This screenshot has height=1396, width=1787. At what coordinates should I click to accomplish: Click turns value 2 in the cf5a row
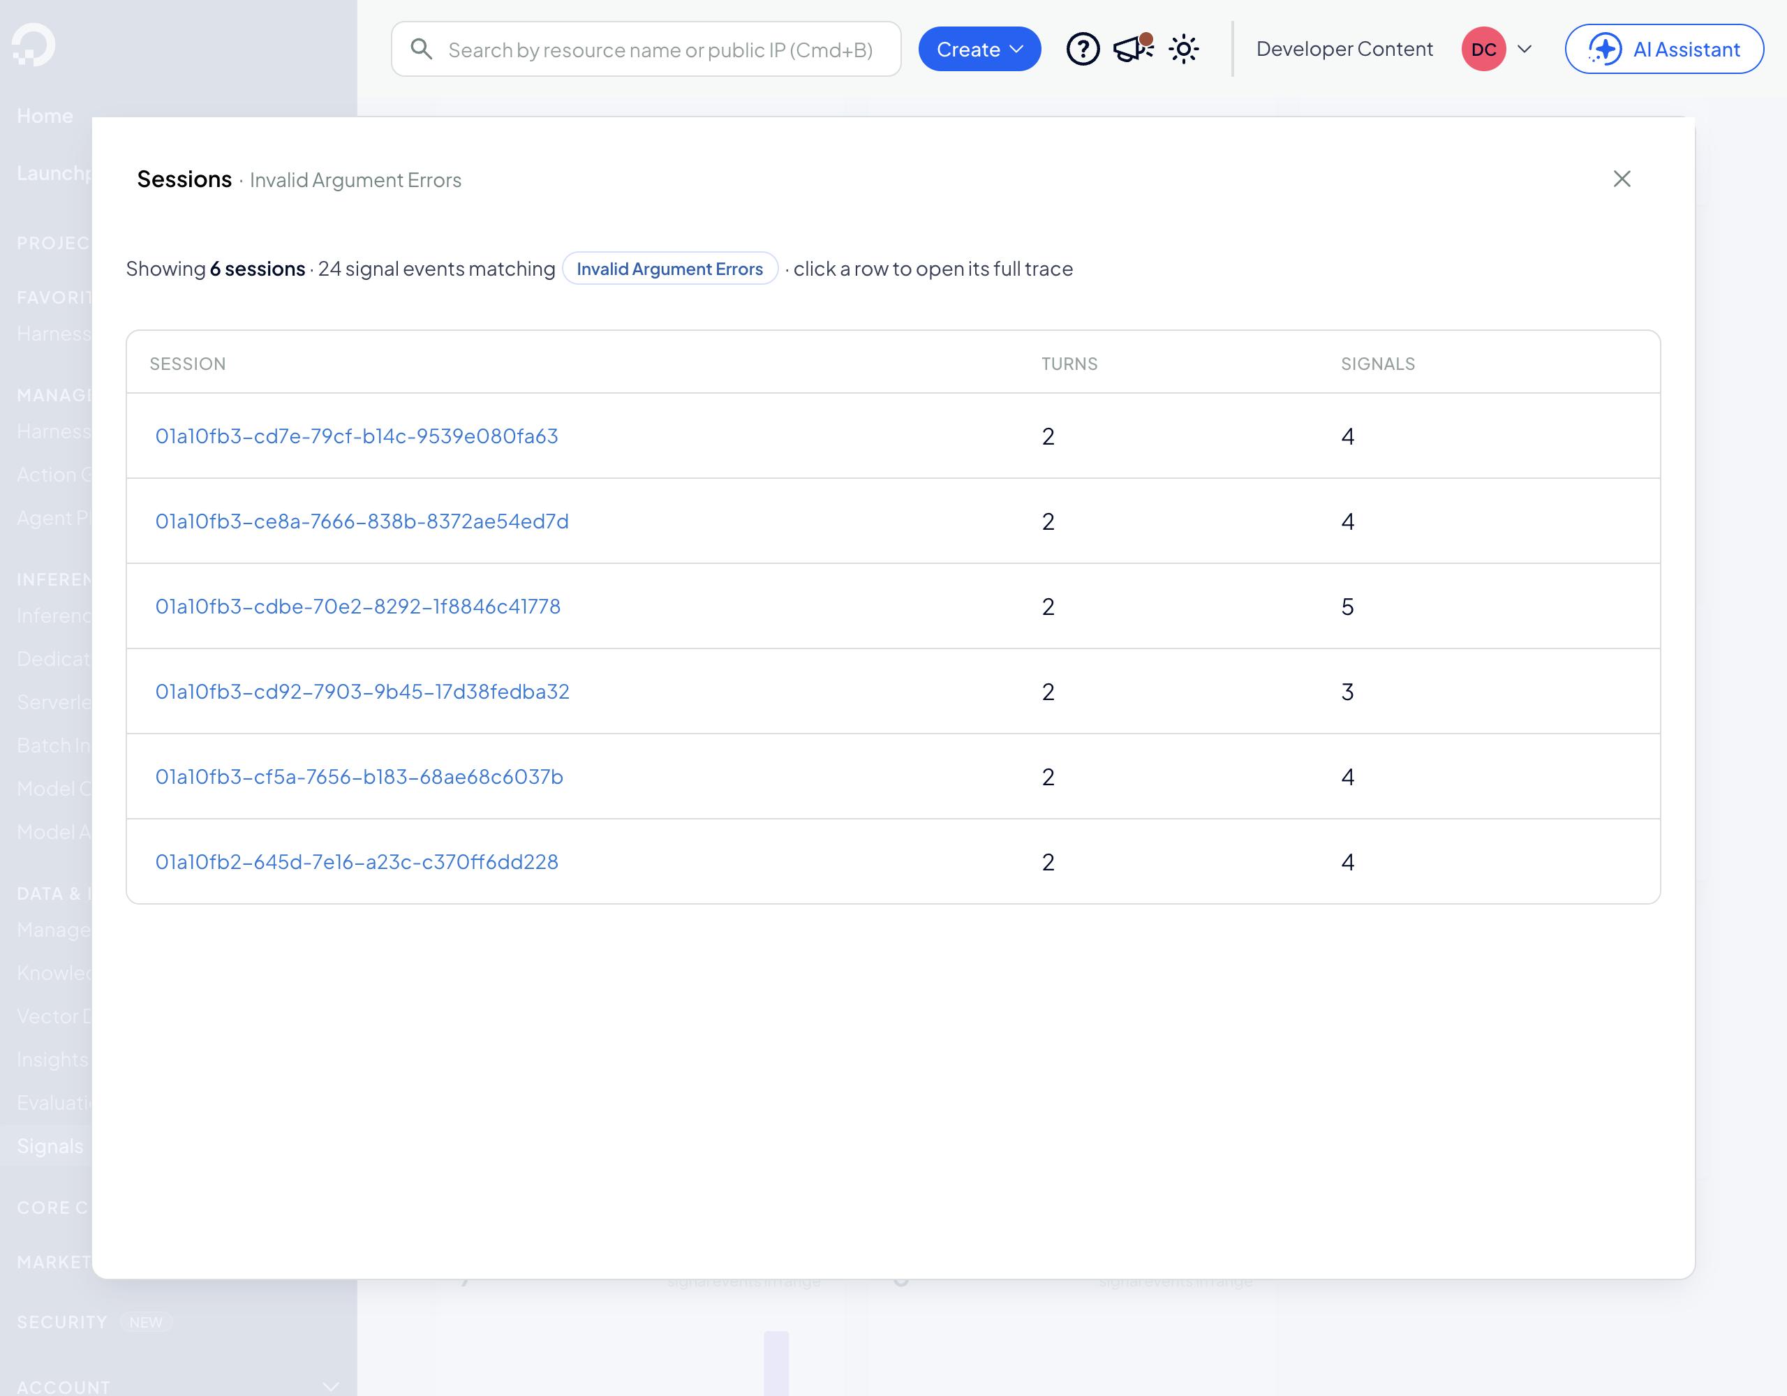tap(1047, 777)
